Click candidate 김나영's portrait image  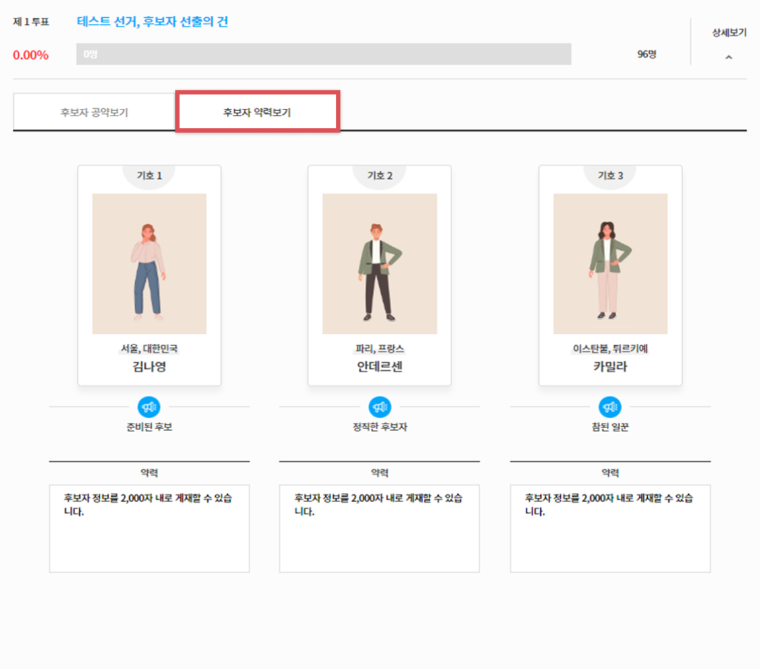point(149,264)
